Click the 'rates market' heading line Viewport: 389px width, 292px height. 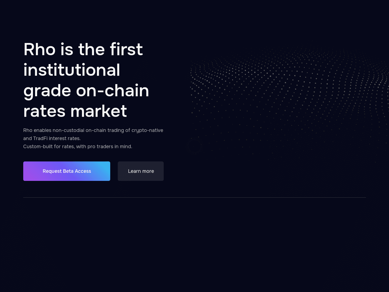(x=75, y=111)
